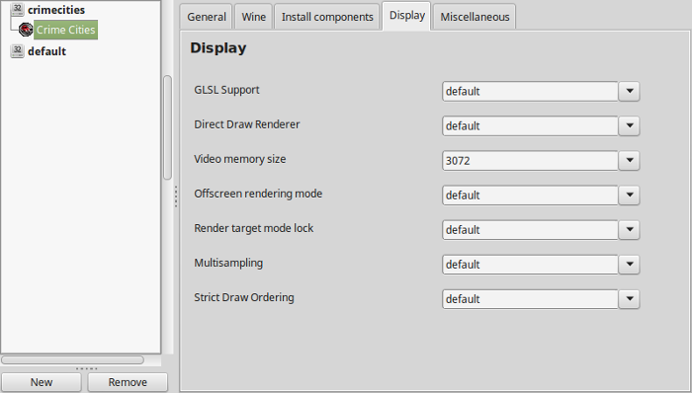Expand the Offscreen rendering mode dropdown

[630, 196]
